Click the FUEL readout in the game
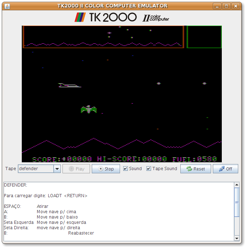The height and width of the screenshot is (247, 245). [194, 159]
